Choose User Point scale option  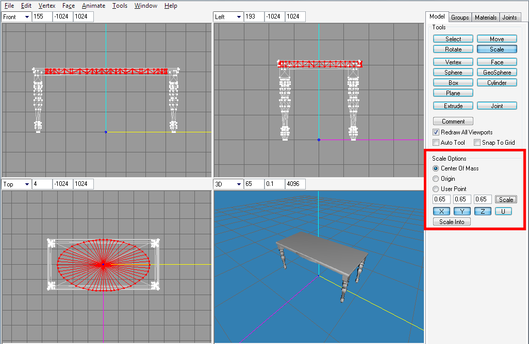(436, 189)
